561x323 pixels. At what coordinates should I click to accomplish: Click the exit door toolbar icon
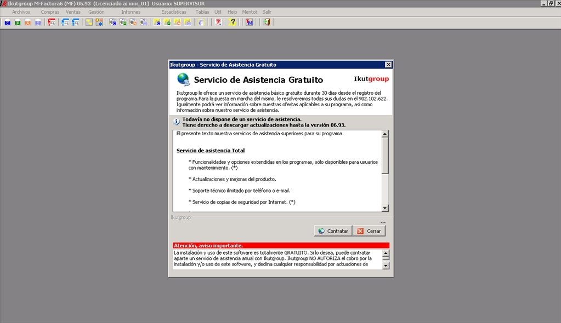click(267, 22)
